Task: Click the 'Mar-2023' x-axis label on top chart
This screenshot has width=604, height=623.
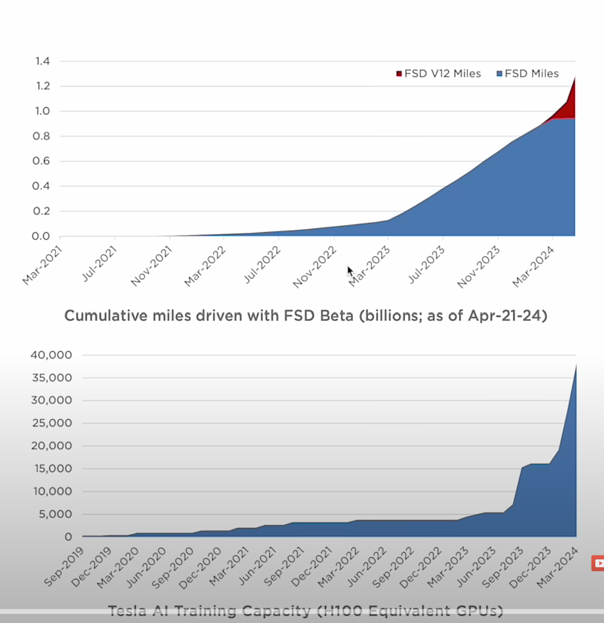Action: tap(369, 266)
